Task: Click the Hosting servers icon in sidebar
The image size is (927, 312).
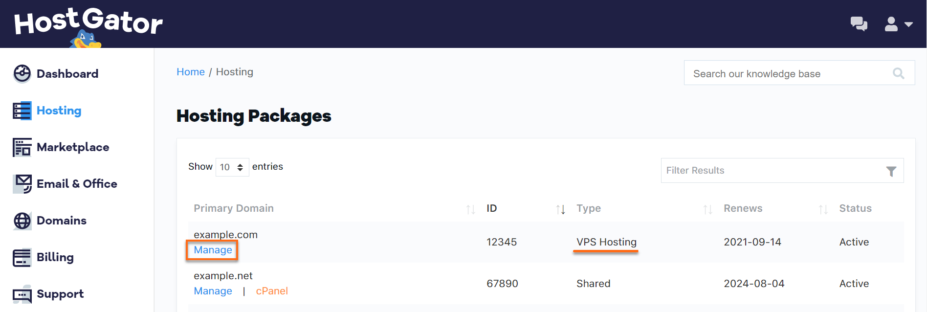Action: 22,111
